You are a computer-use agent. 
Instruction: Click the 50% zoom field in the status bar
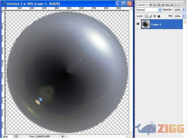pyautogui.click(x=6, y=136)
